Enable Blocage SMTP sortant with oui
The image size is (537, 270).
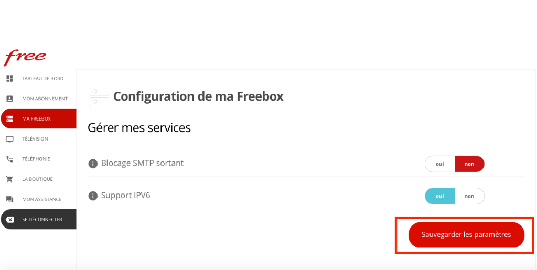pos(440,164)
